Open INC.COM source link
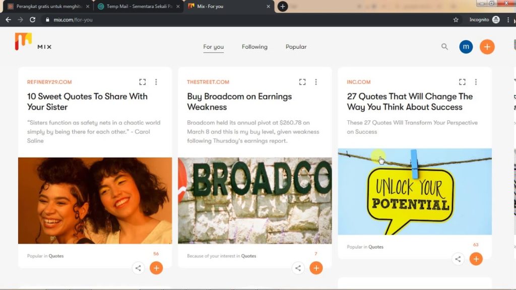The image size is (516, 290). point(359,82)
